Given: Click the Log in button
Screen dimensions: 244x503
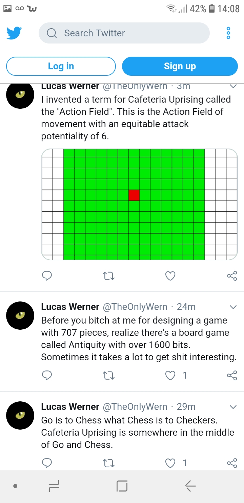Looking at the screenshot, I should (61, 66).
